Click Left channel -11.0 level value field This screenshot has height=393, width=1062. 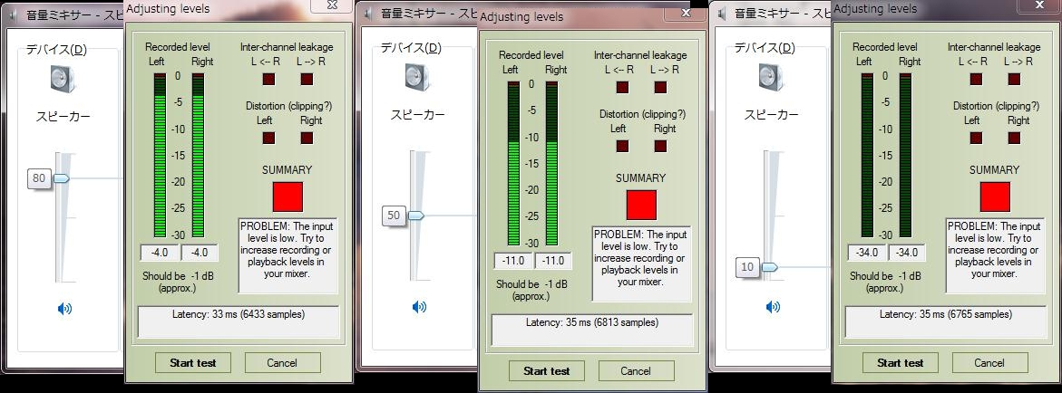(x=513, y=261)
